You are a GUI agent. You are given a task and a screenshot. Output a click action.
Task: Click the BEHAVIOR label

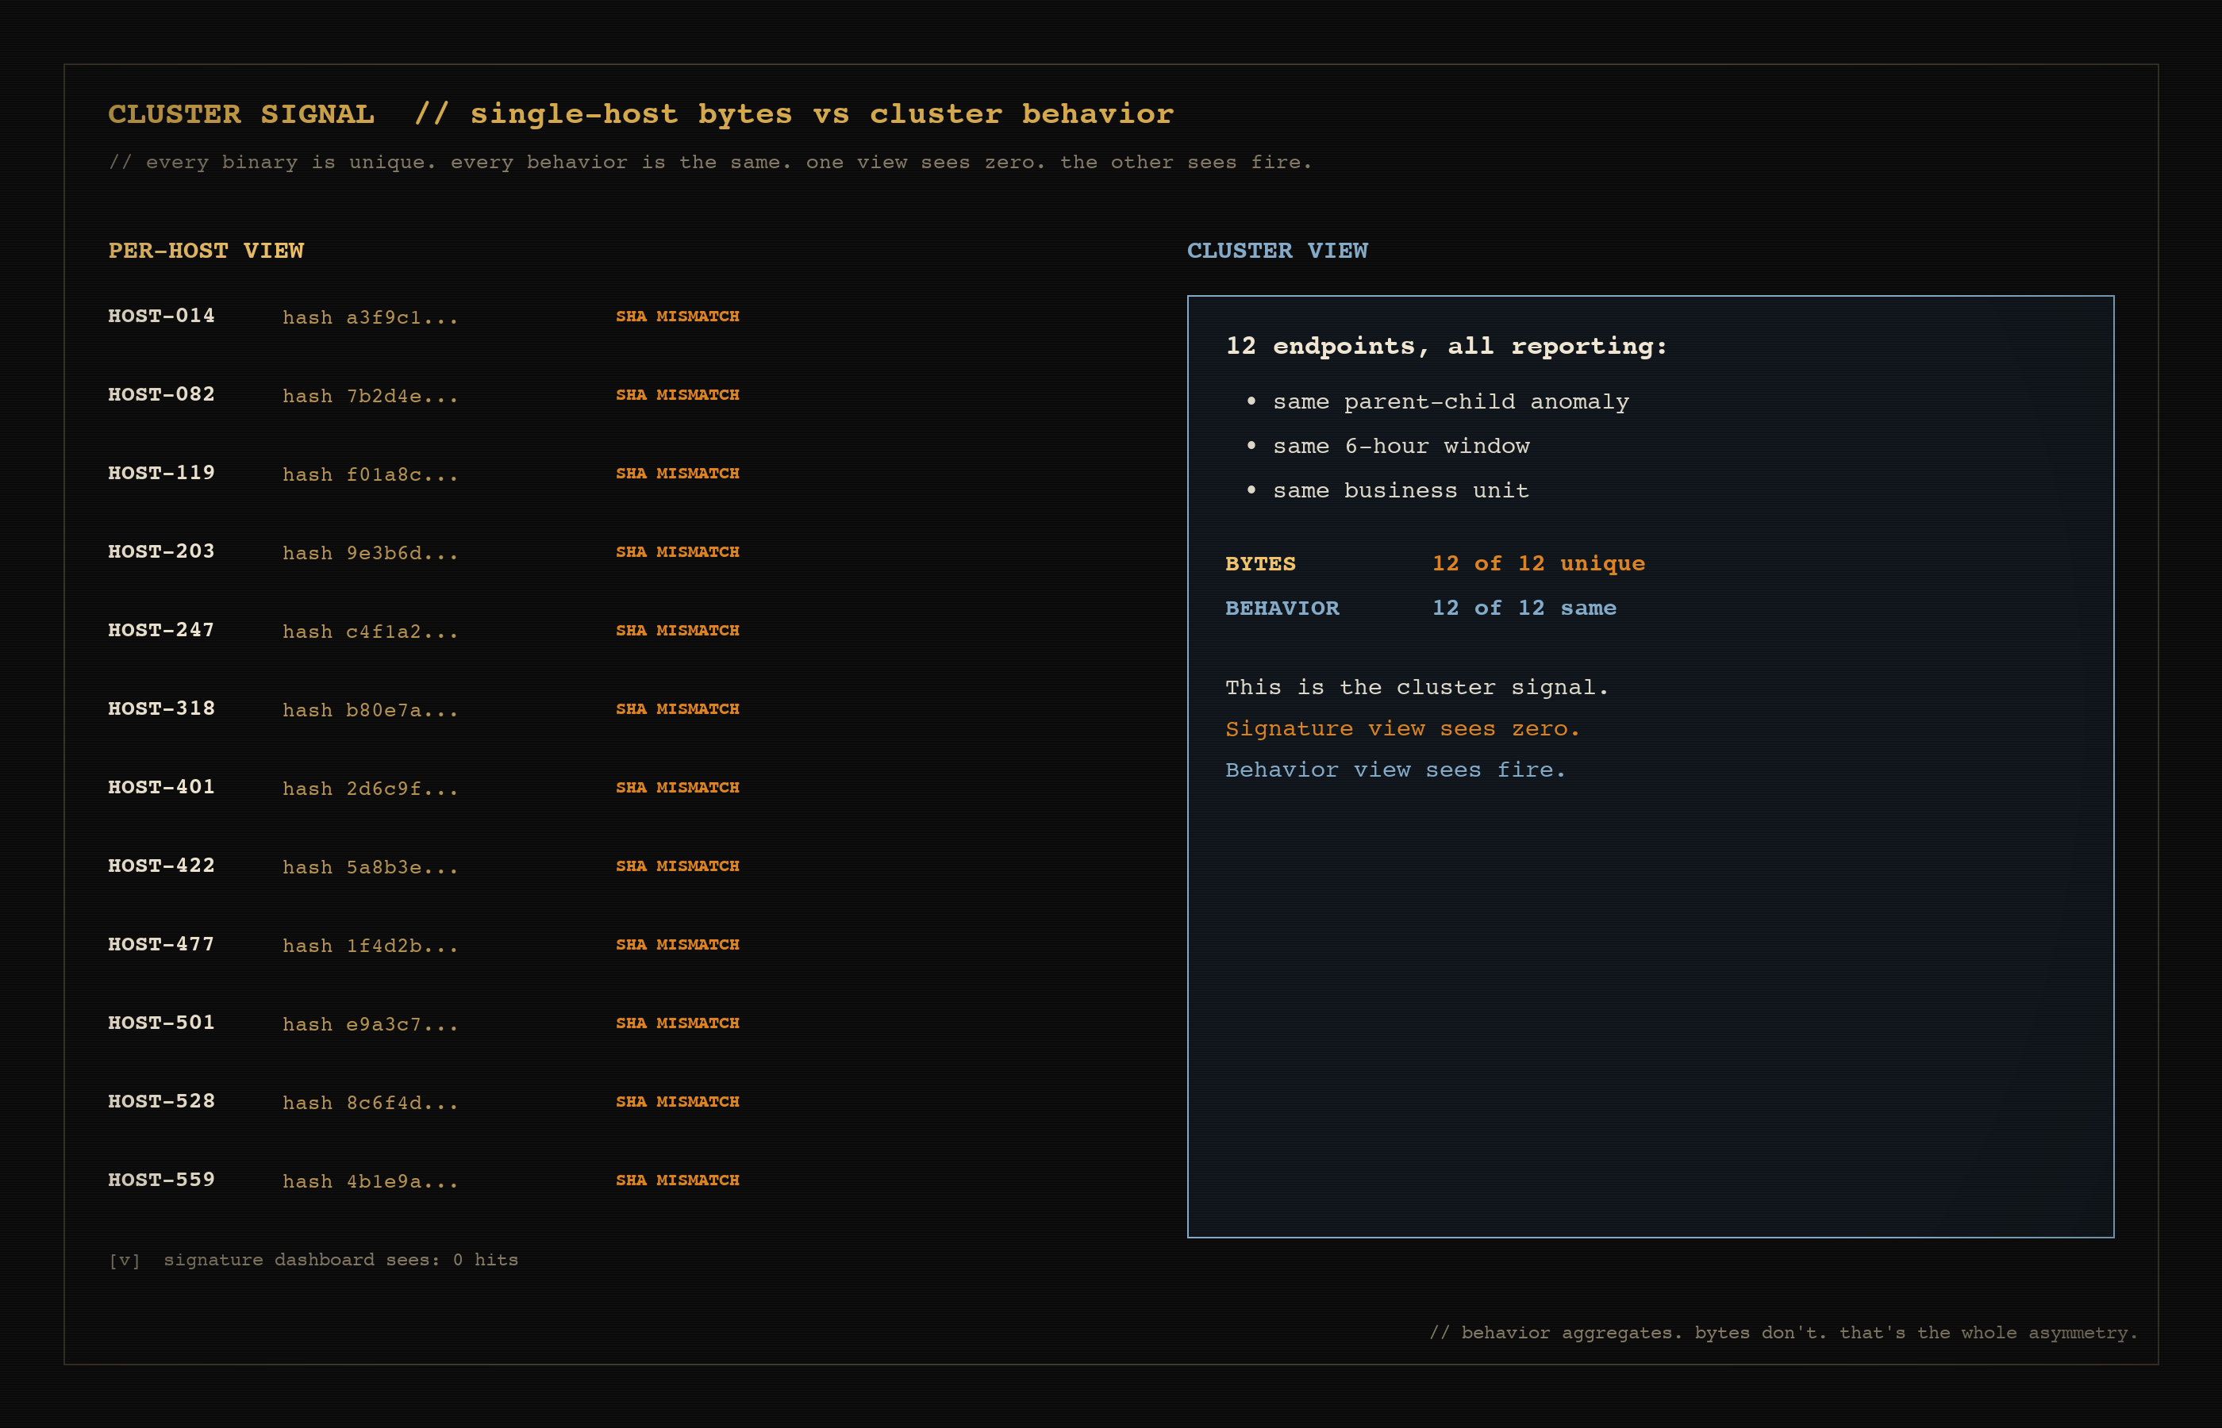pos(1282,608)
